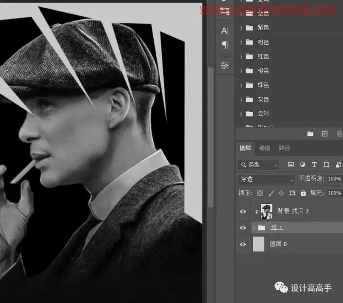Filter layers by pixel layer icon
Viewport: 343px width, 303px height.
[291, 165]
